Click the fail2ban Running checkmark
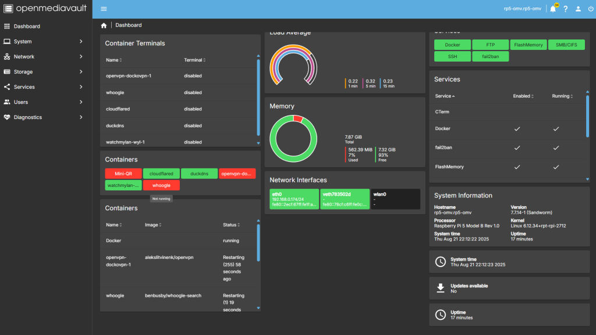 [x=556, y=147]
